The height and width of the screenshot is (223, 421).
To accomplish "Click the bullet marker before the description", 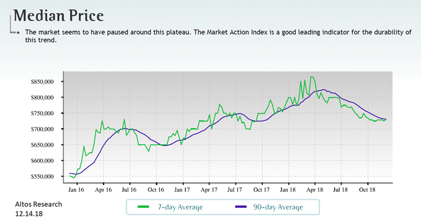I will (x=19, y=33).
